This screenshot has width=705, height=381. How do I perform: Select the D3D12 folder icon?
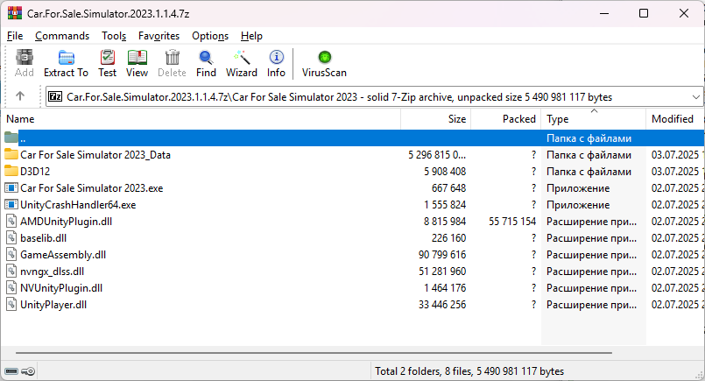(x=11, y=171)
